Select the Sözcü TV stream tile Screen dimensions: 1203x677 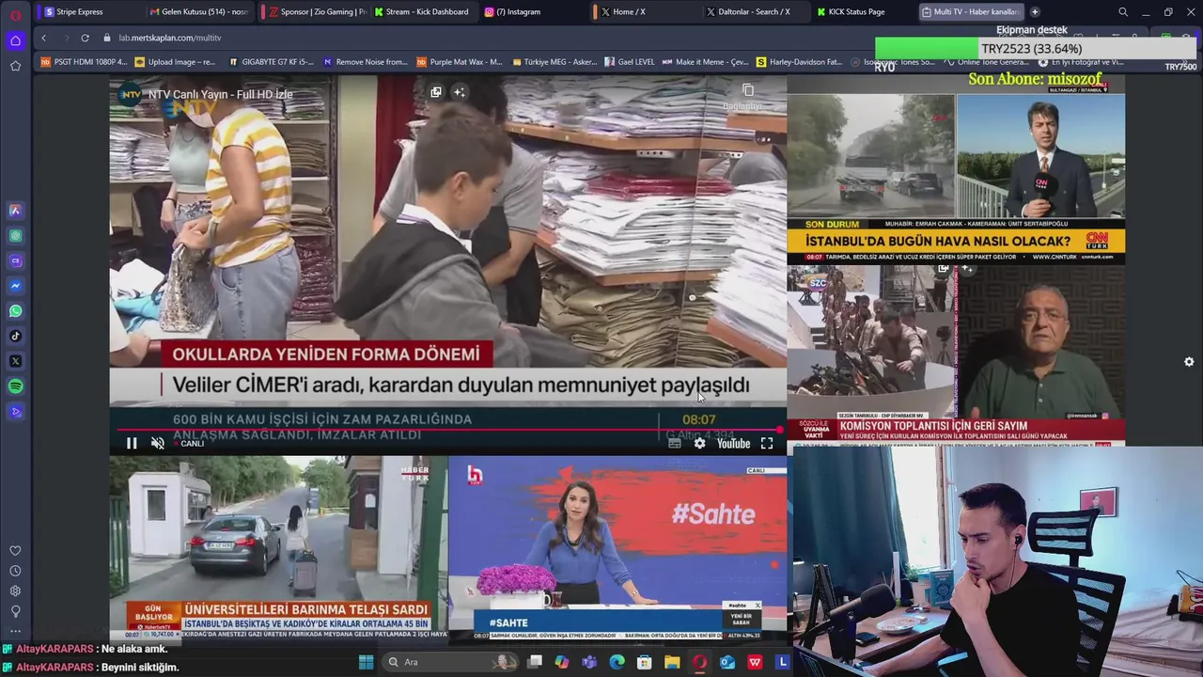[x=956, y=354]
